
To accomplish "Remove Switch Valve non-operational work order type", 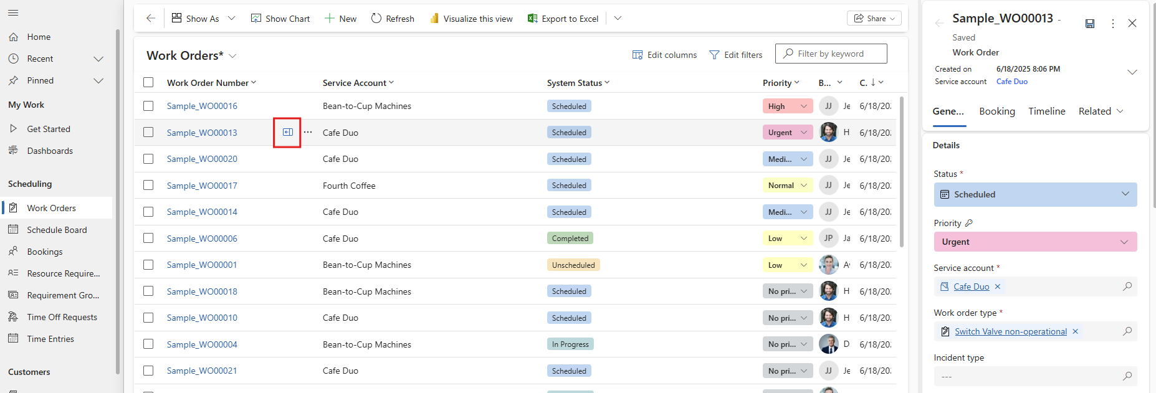I will pyautogui.click(x=1075, y=331).
